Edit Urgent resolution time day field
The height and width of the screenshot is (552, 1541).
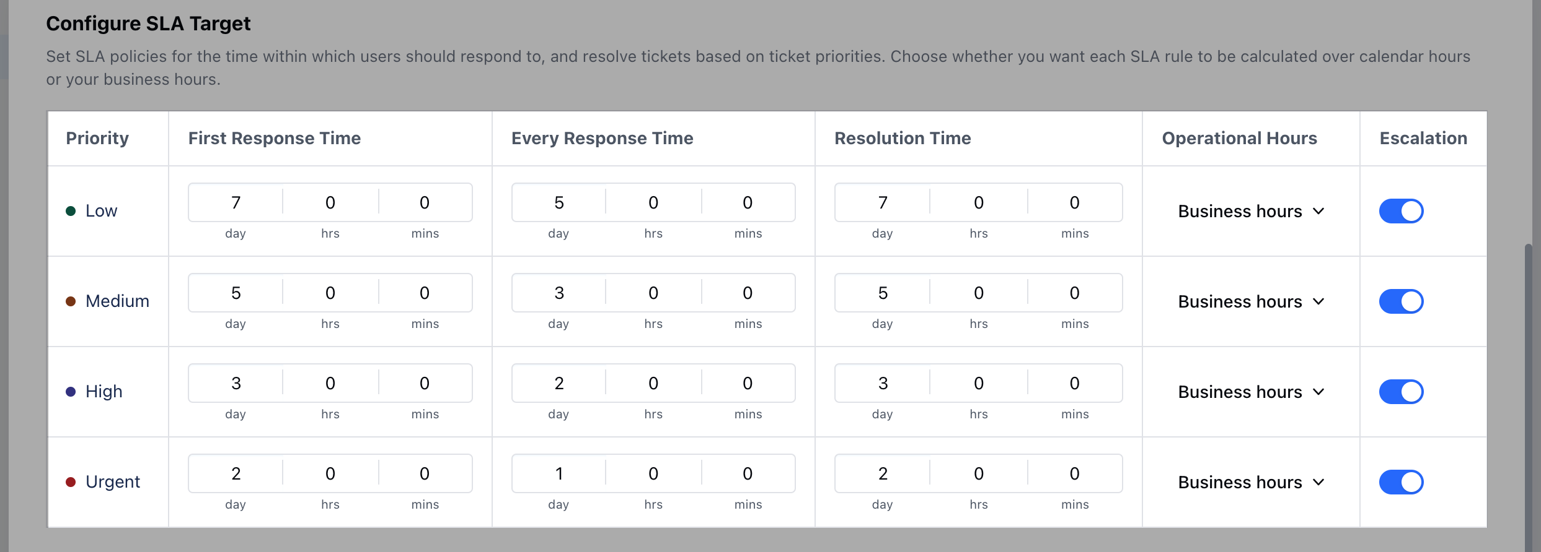882,473
